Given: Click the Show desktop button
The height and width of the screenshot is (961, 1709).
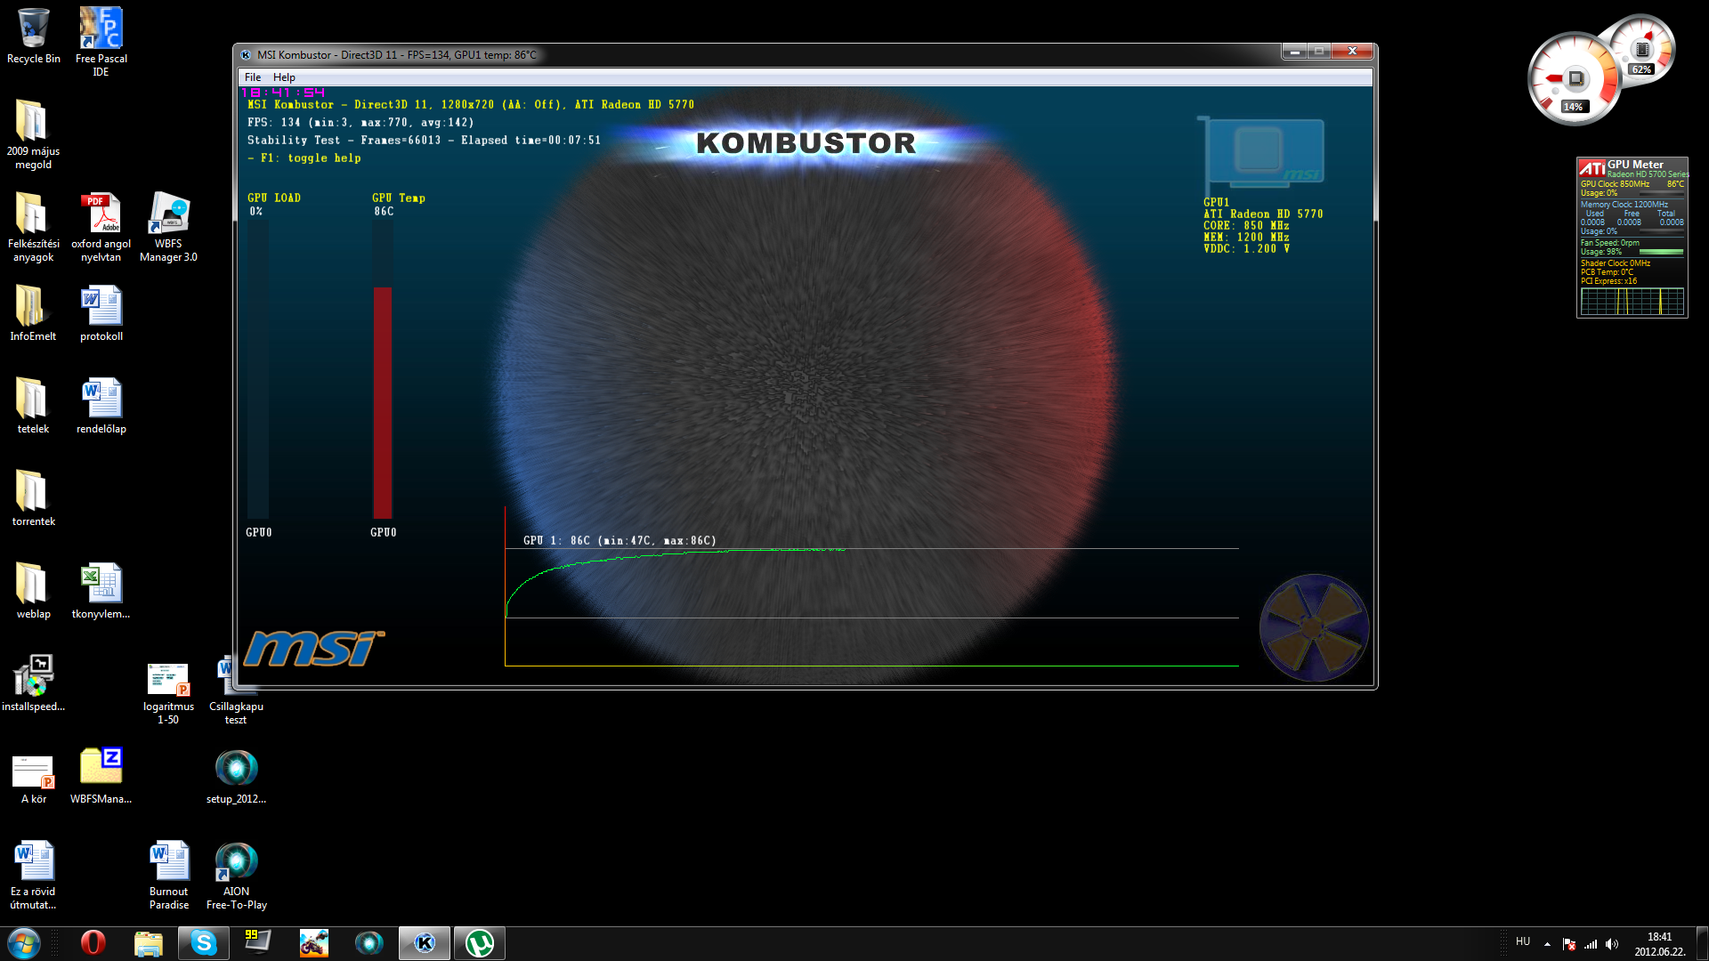Looking at the screenshot, I should (x=1702, y=943).
